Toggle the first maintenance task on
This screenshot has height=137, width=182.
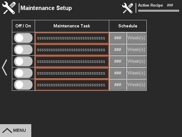(x=23, y=38)
